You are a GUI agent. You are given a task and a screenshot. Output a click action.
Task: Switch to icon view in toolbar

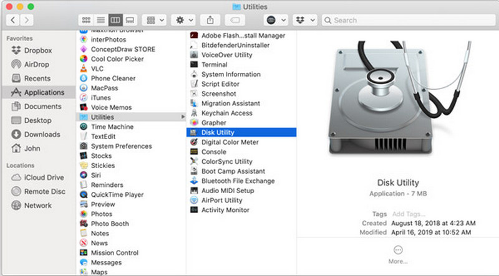pos(87,20)
